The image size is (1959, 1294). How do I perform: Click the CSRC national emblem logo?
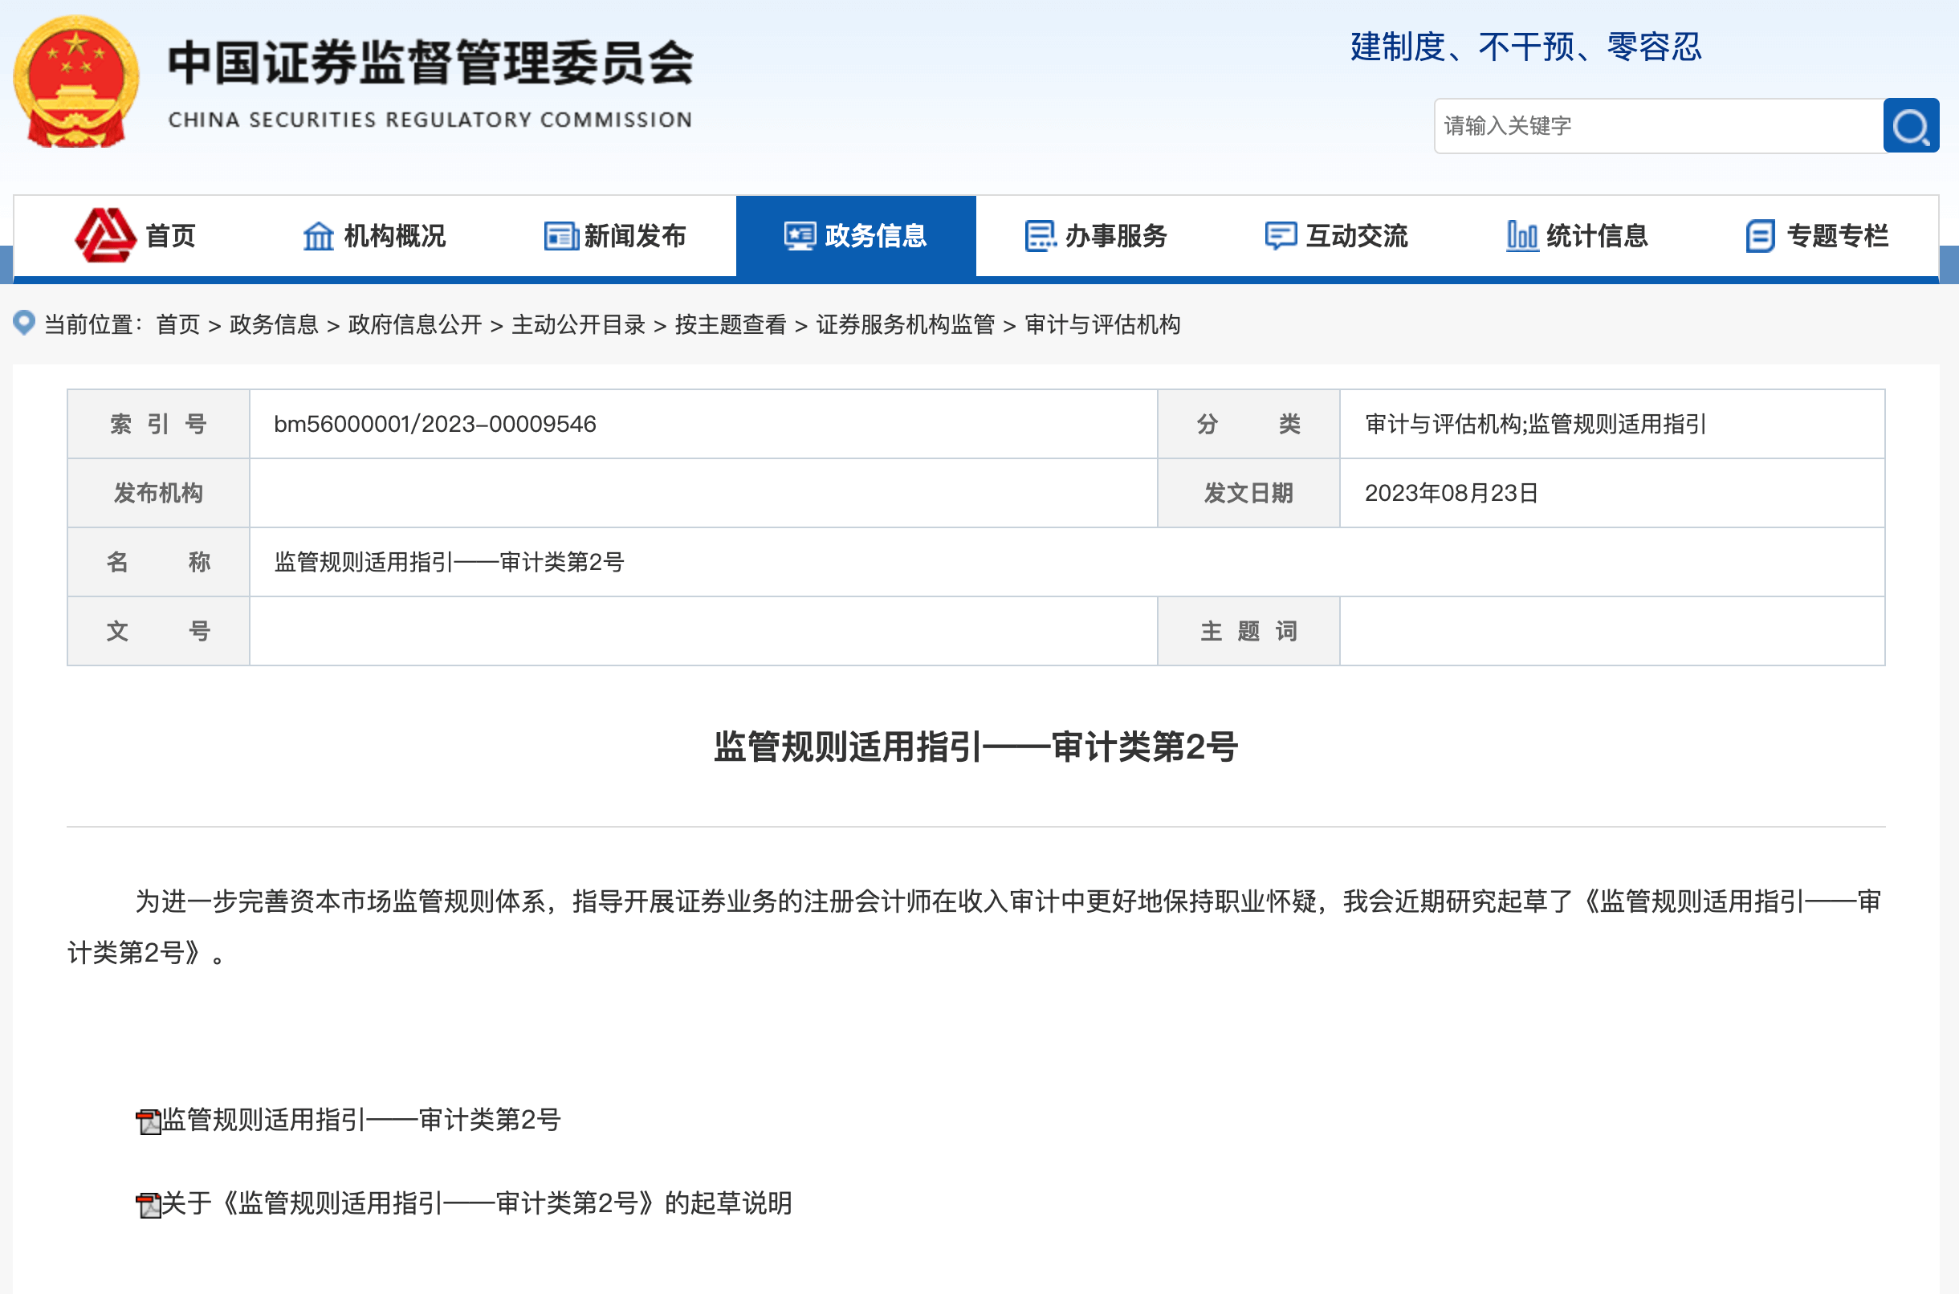[x=76, y=82]
